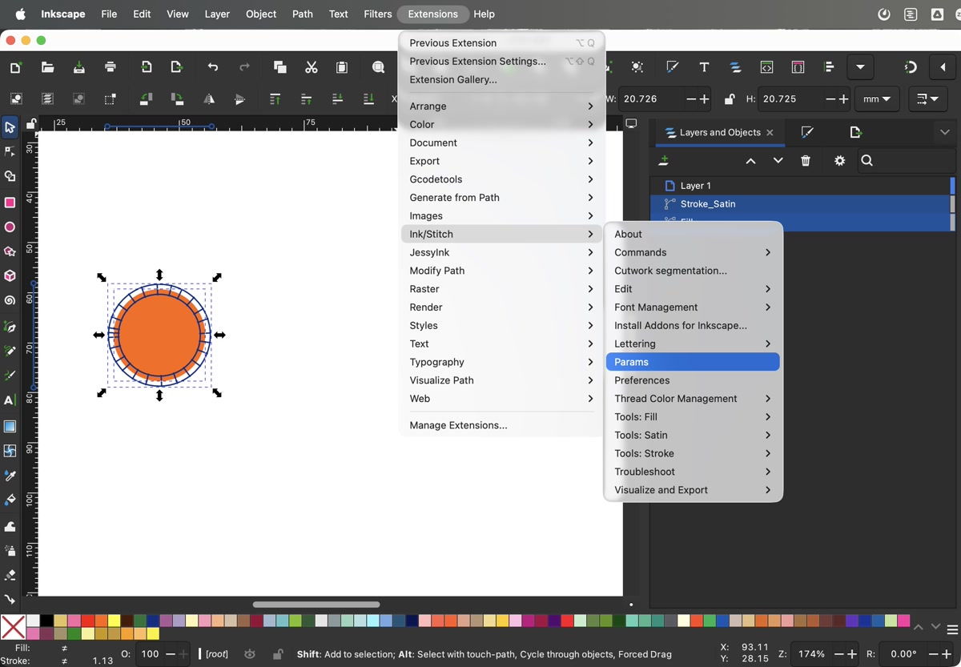Screen dimensions: 961x667
Task: Select the 3D Box tool
Action: click(10, 276)
